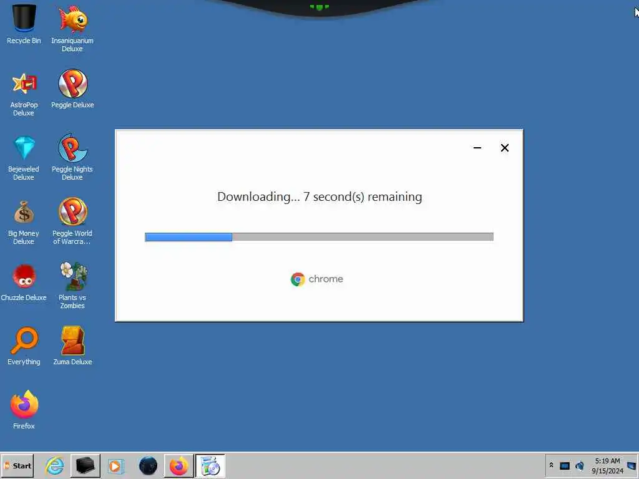Open the volume speaker tray icon
Image resolution: width=639 pixels, height=479 pixels.
coord(580,465)
